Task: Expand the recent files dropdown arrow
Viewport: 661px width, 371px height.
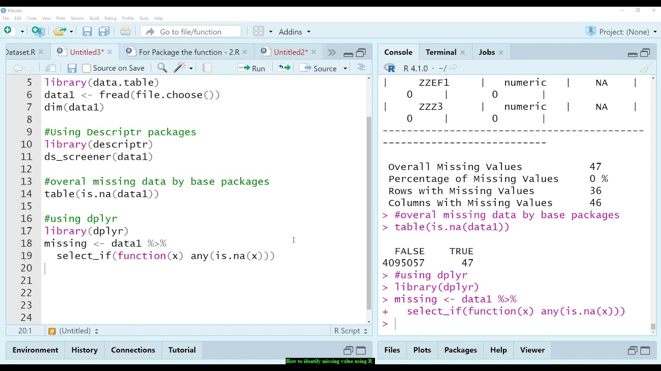Action: [x=71, y=31]
